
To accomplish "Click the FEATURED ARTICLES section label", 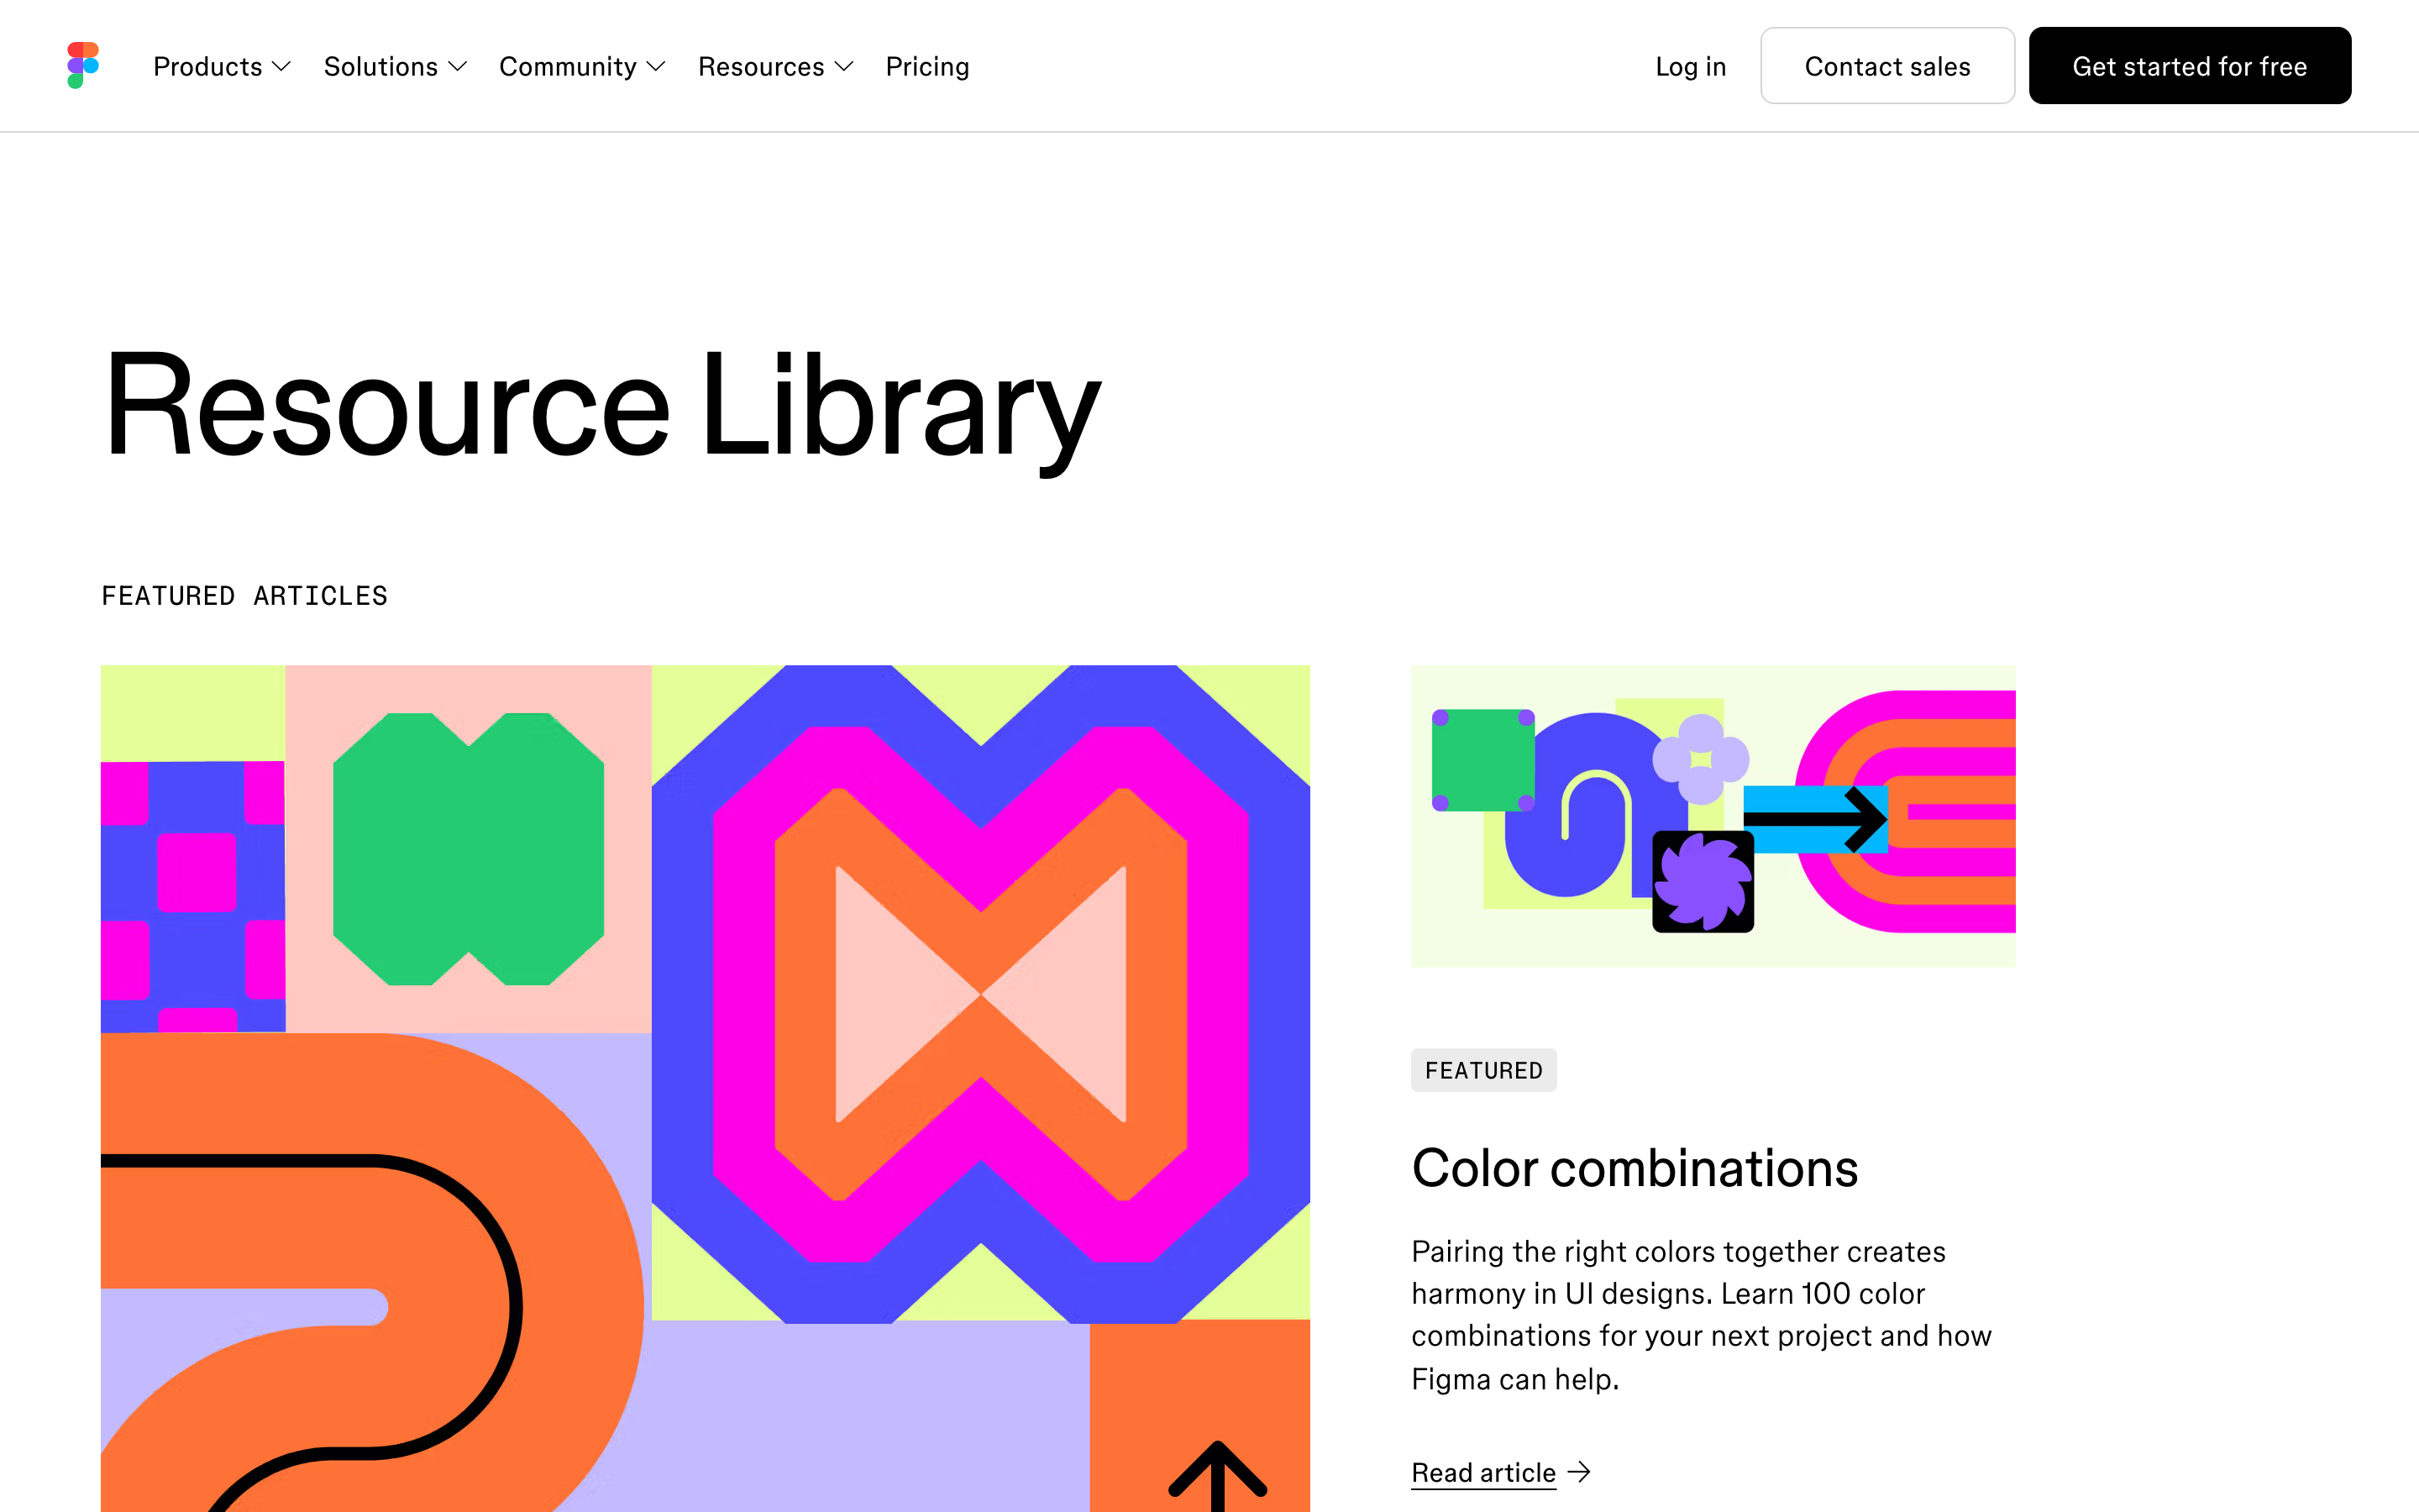I will coord(245,596).
